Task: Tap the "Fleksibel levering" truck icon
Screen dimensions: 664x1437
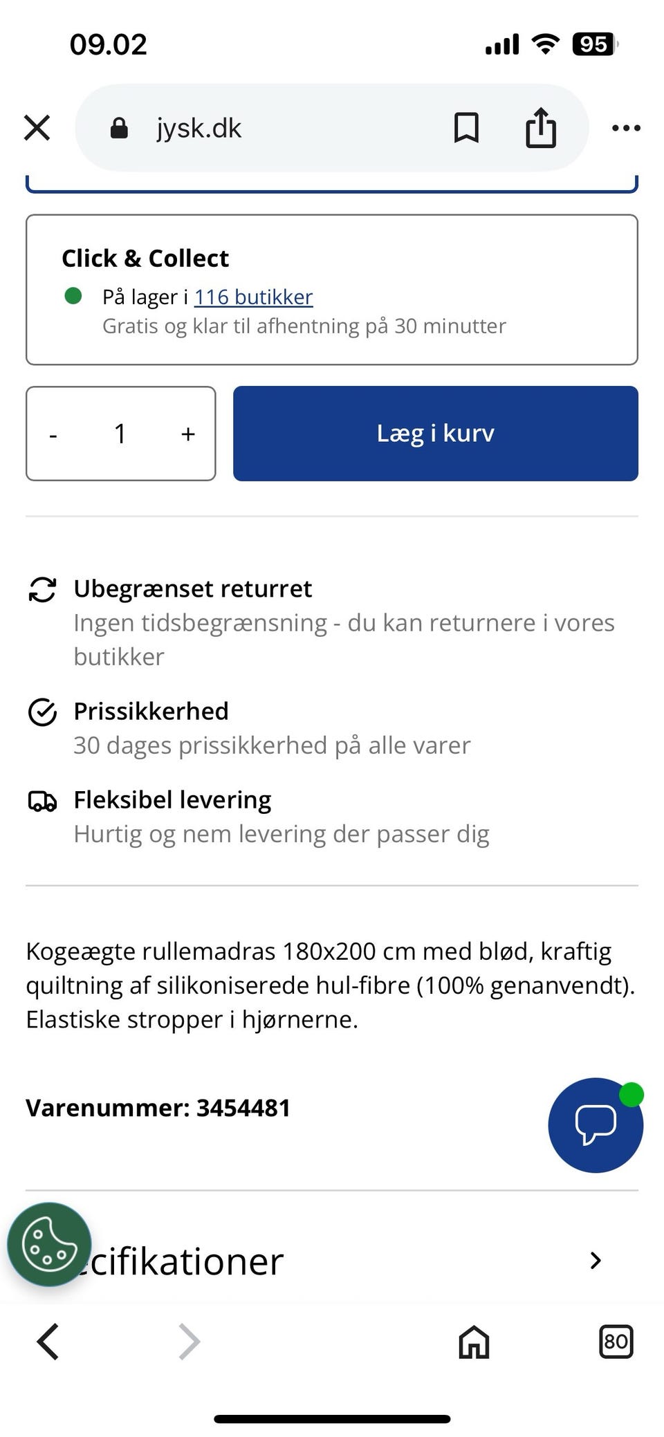Action: point(42,801)
